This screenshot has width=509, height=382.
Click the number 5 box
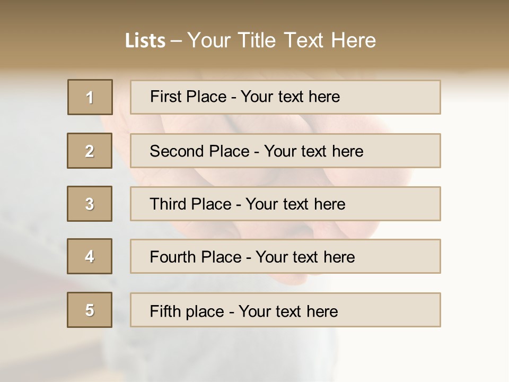click(90, 310)
